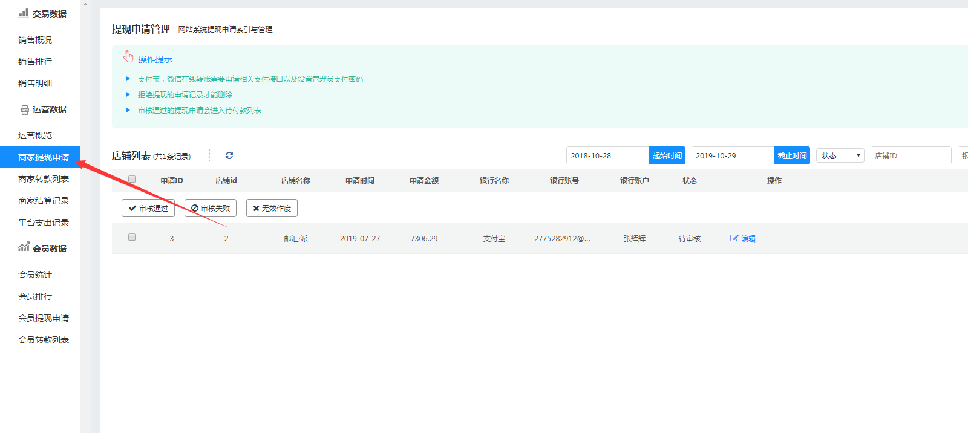Open end date picker showing 2019-10-29
The width and height of the screenshot is (968, 433).
pos(732,155)
